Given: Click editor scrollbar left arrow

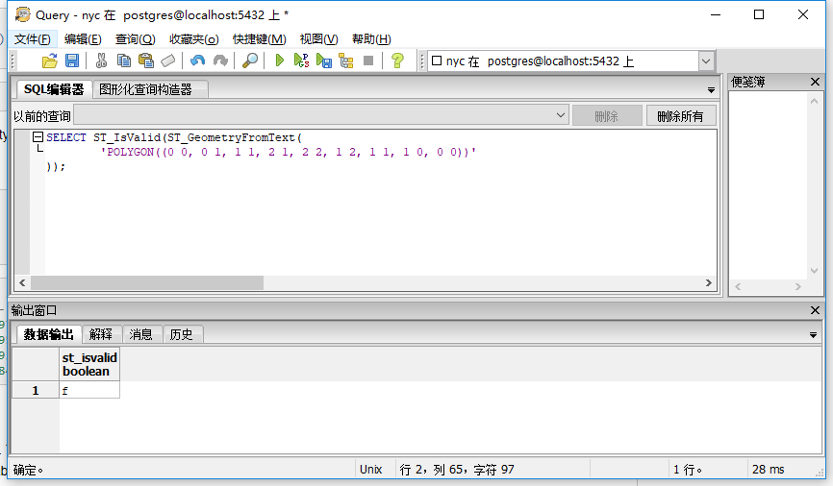Looking at the screenshot, I should coord(22,282).
